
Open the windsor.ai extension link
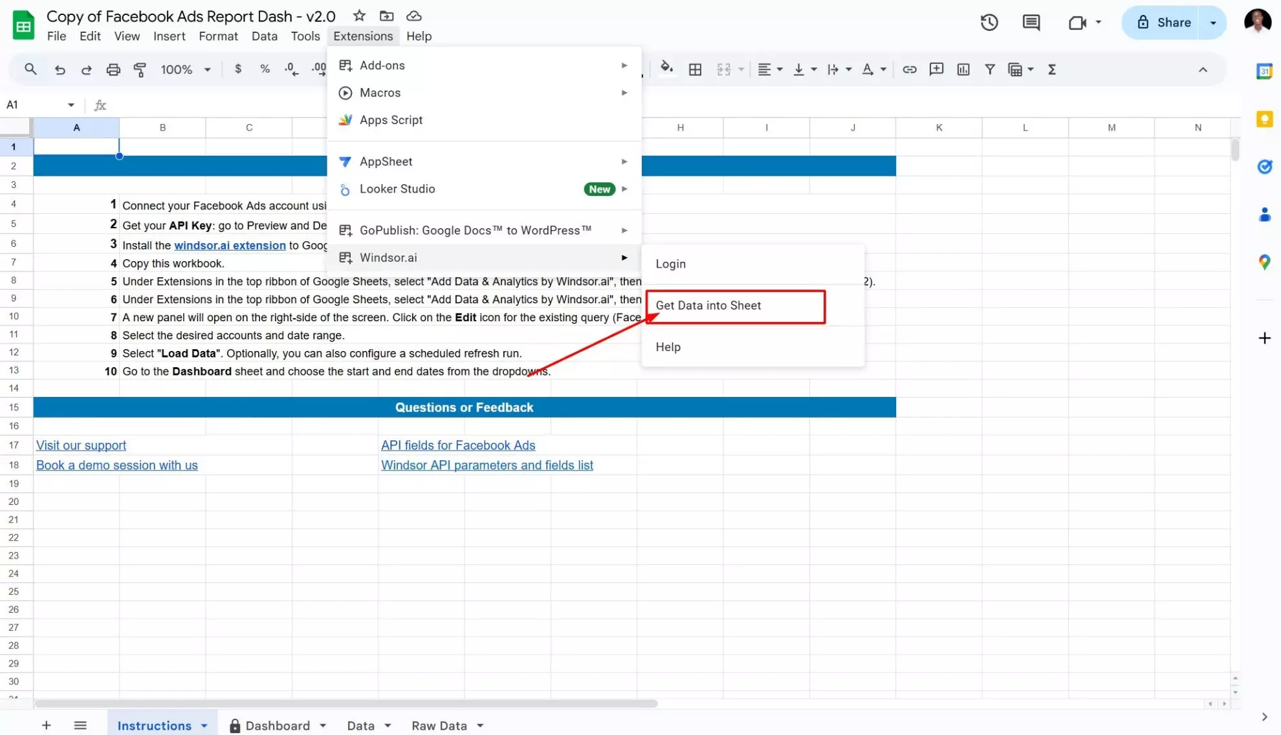click(230, 245)
